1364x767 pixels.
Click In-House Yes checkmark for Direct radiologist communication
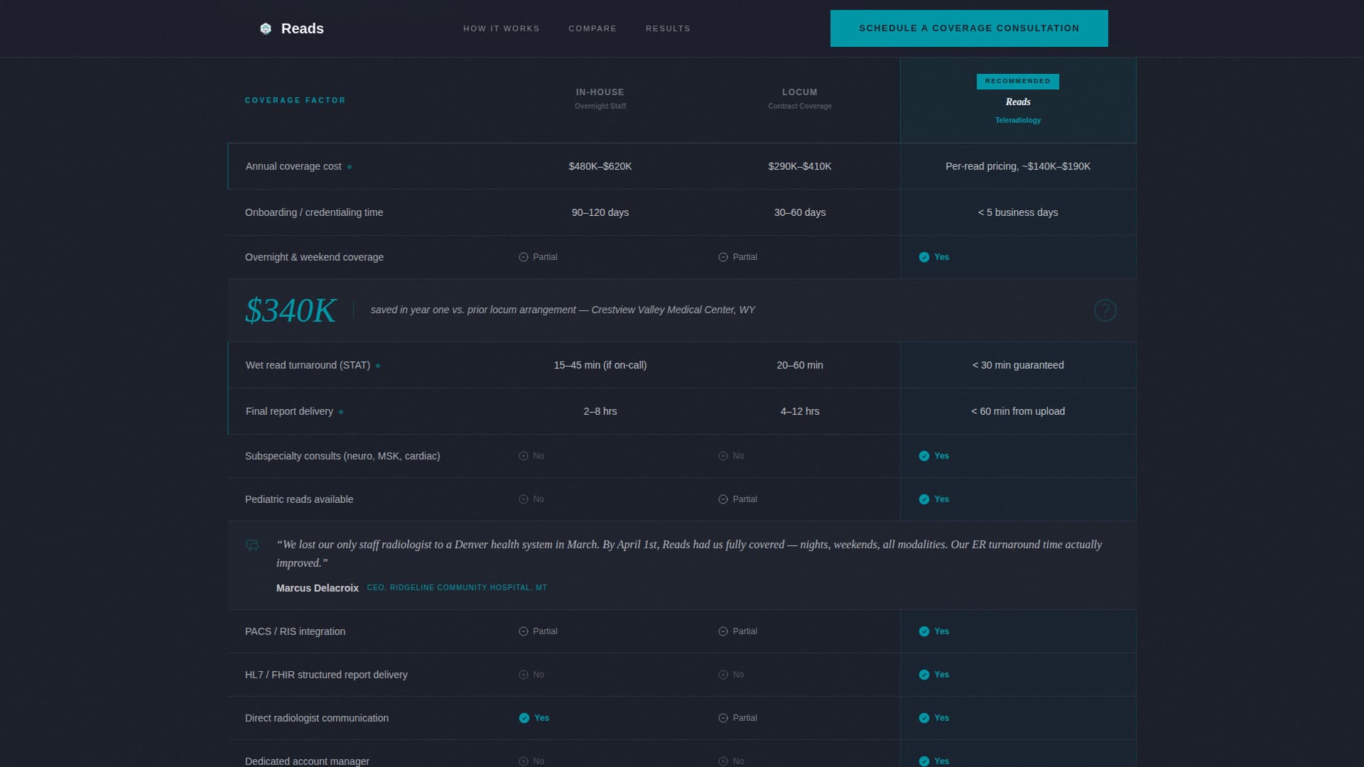(x=524, y=718)
